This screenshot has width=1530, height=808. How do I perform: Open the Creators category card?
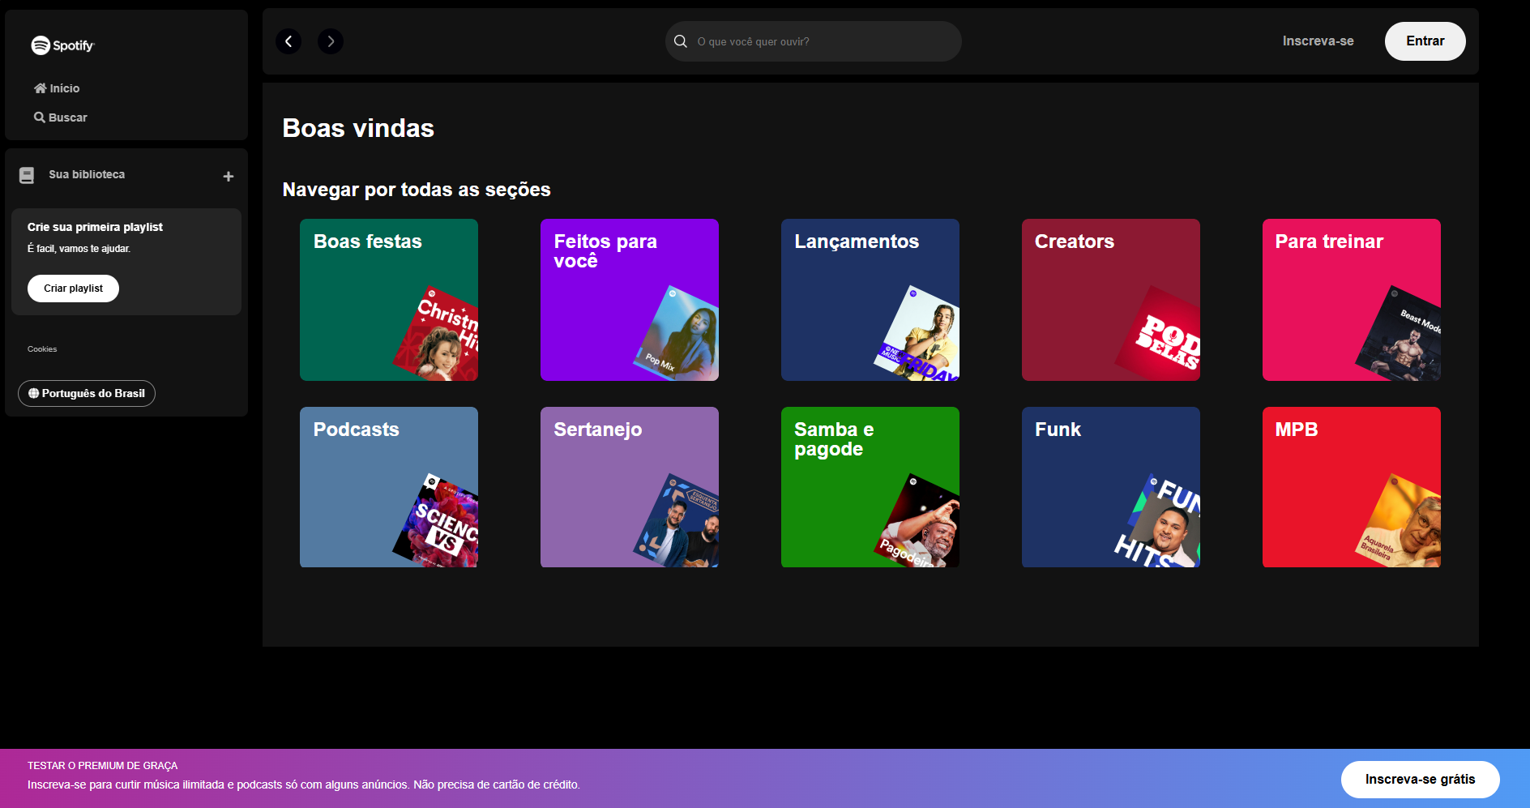point(1111,300)
